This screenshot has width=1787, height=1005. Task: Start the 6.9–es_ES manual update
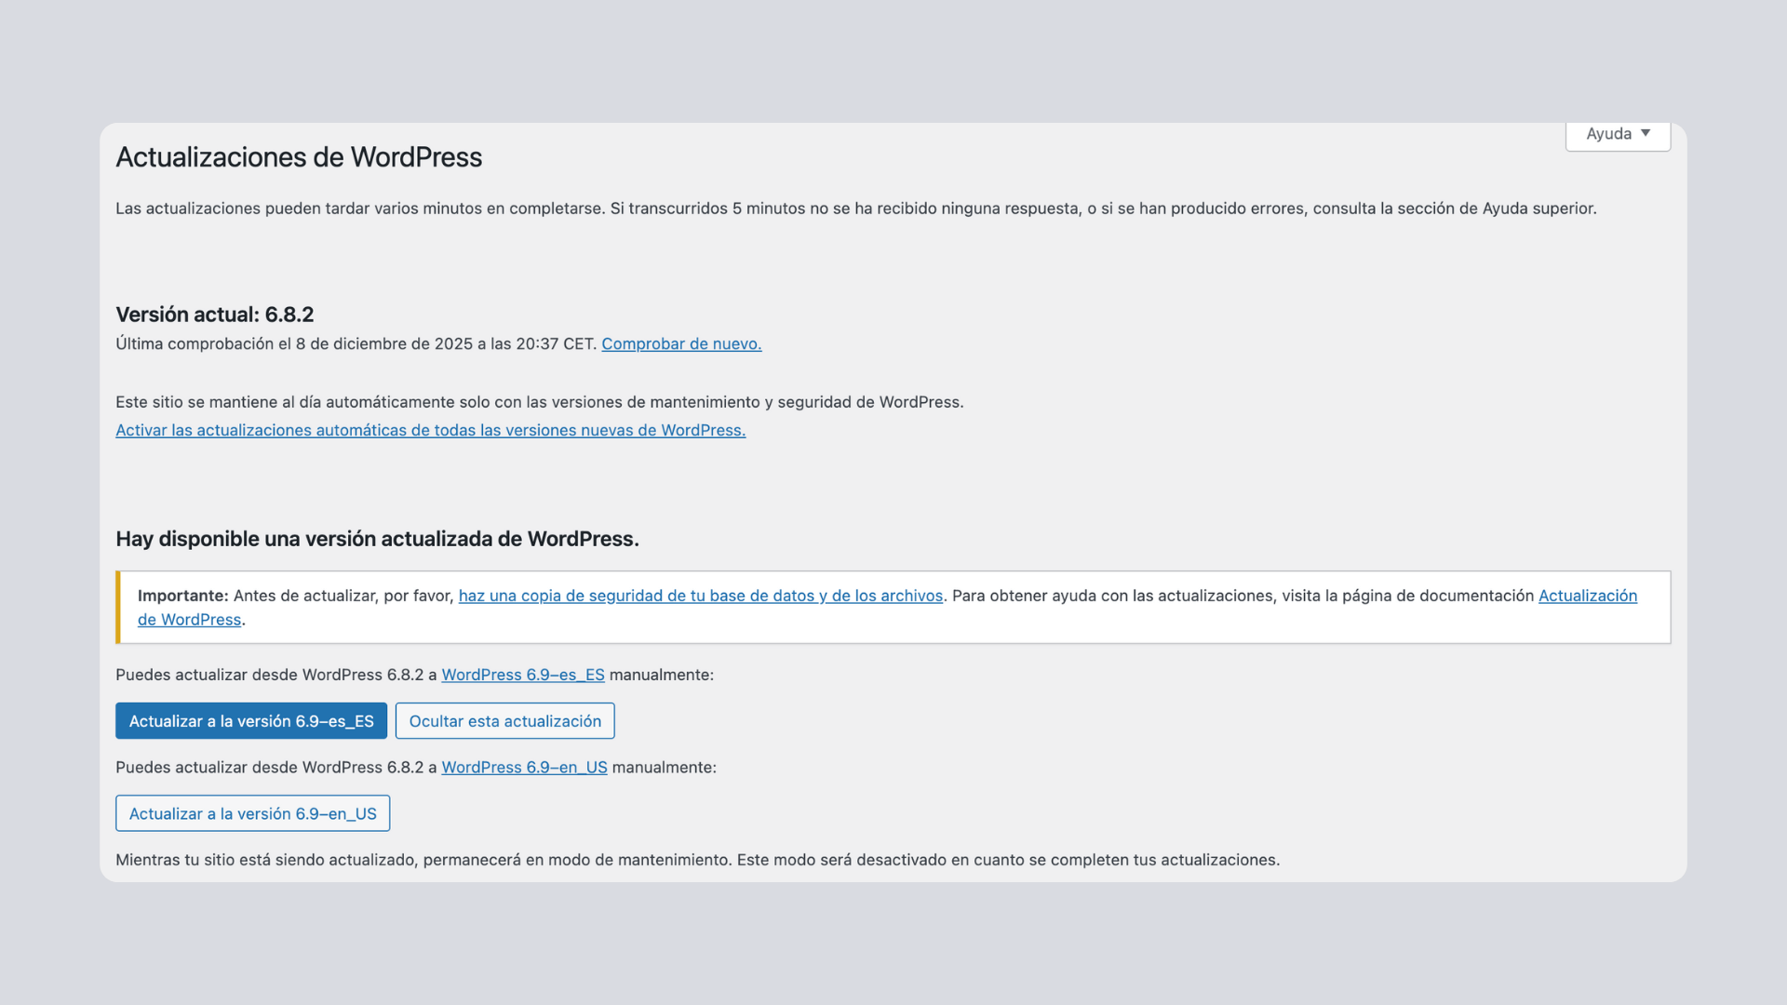point(250,720)
